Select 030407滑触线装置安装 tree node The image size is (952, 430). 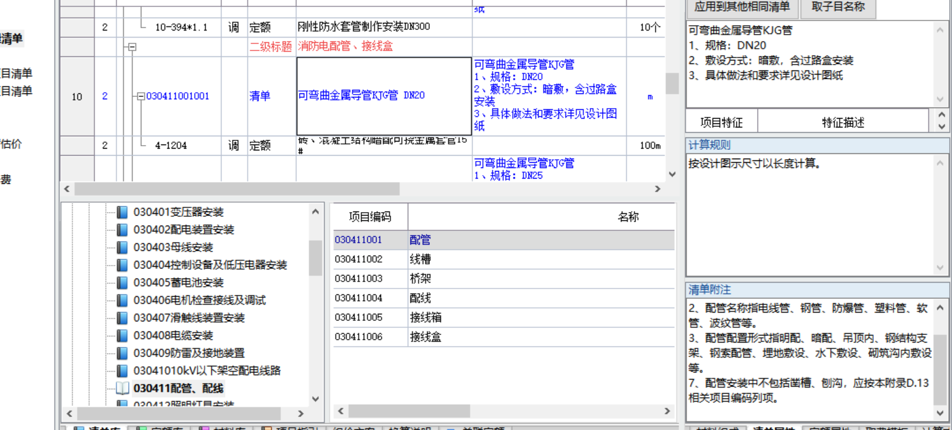(189, 318)
